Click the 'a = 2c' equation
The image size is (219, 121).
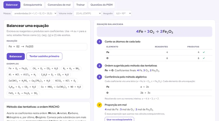tap(145, 87)
